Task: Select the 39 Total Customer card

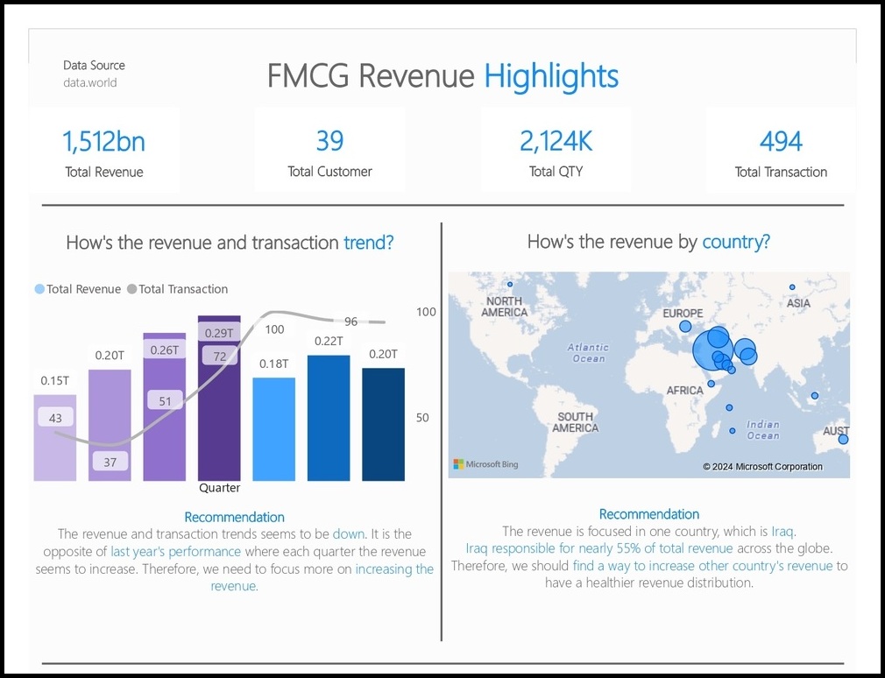Action: tap(329, 151)
